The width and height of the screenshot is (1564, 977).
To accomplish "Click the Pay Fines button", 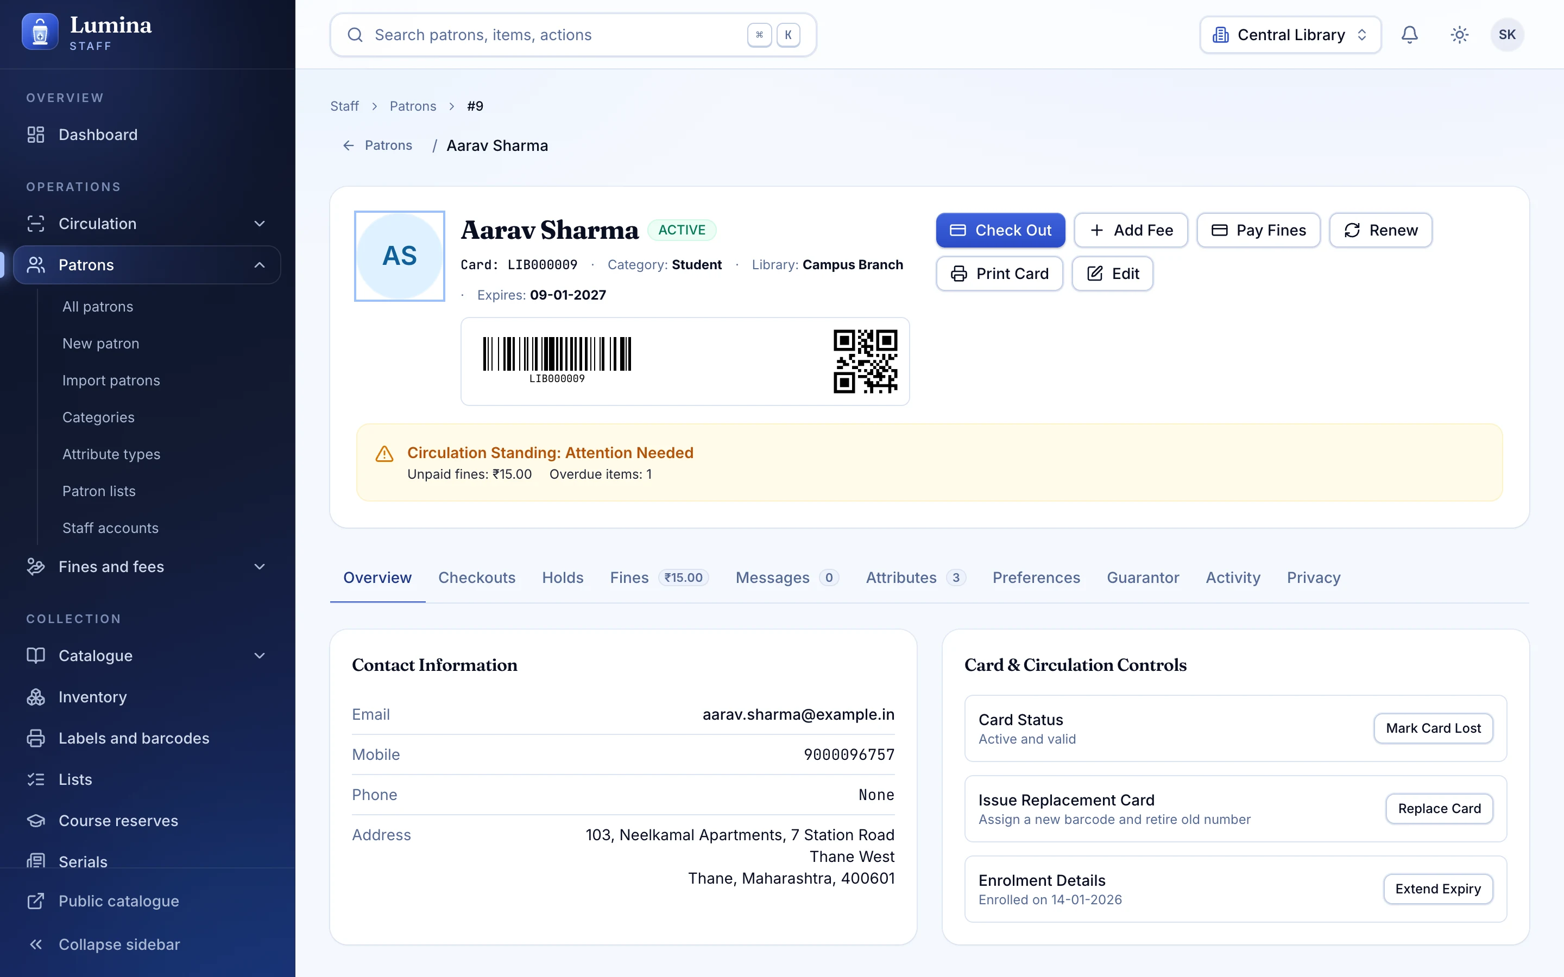I will (1258, 230).
